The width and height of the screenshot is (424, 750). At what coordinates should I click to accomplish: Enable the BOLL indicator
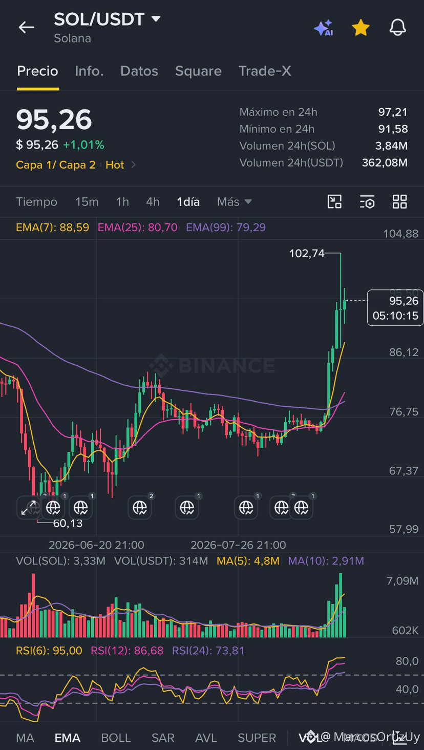coord(116,738)
